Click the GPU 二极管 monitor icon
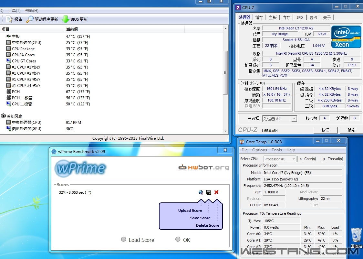363x259 pixels. click(x=9, y=104)
